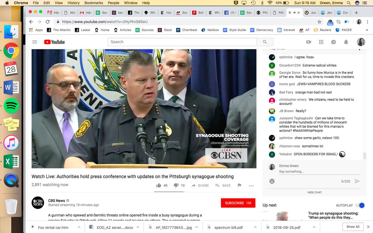Open the Chrome Bookmarks menu
The image size is (373, 233).
tap(94, 3)
